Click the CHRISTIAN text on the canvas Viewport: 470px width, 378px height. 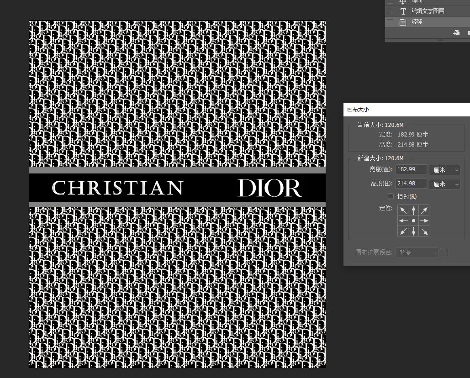pyautogui.click(x=117, y=188)
